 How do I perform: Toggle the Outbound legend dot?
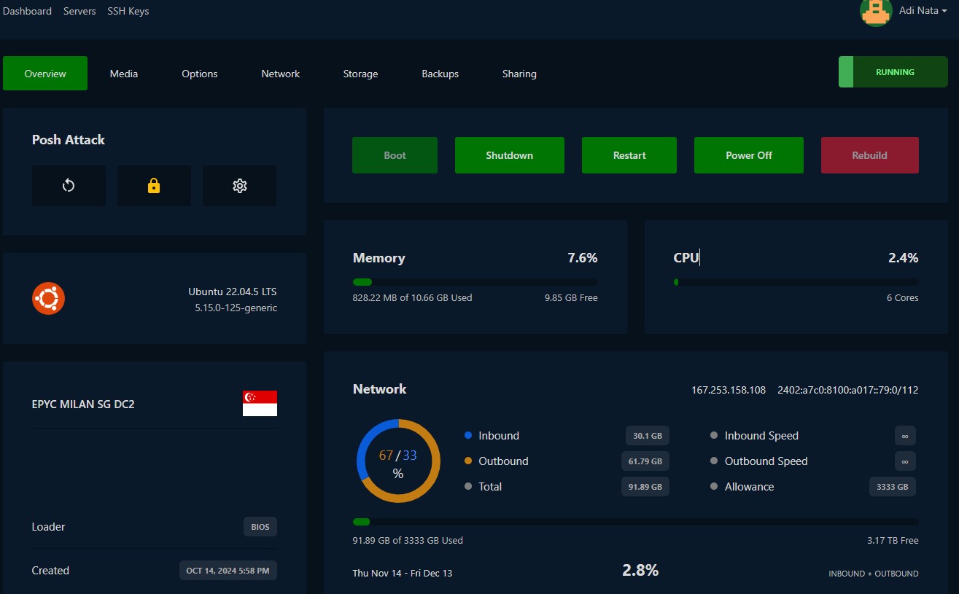point(467,461)
